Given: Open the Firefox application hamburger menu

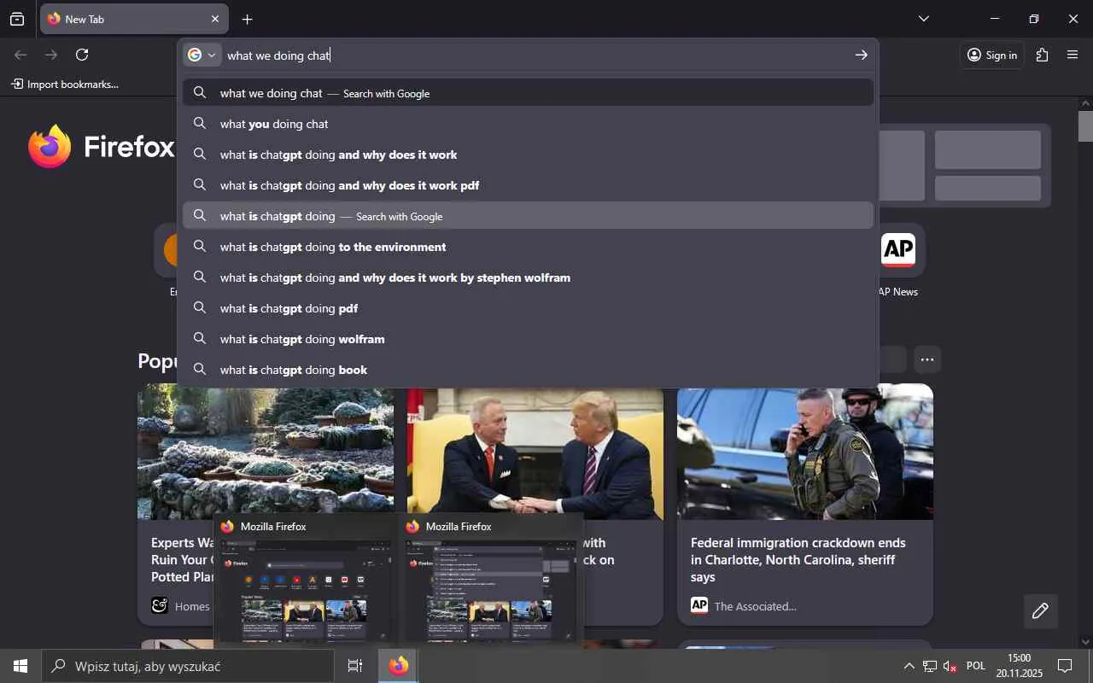Looking at the screenshot, I should pos(1073,55).
